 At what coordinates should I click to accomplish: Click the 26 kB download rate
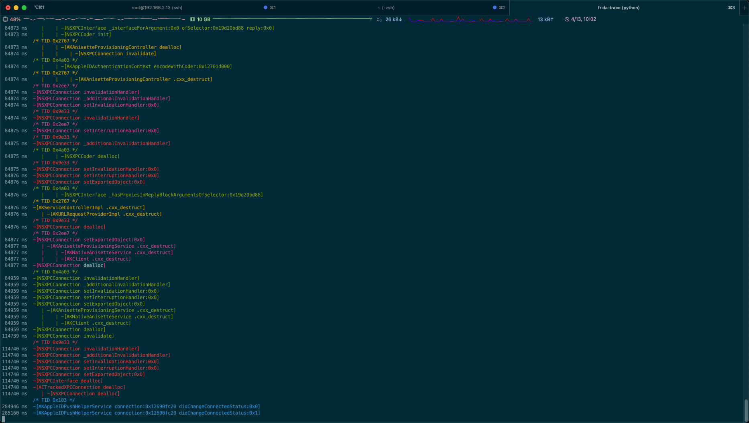pyautogui.click(x=393, y=19)
